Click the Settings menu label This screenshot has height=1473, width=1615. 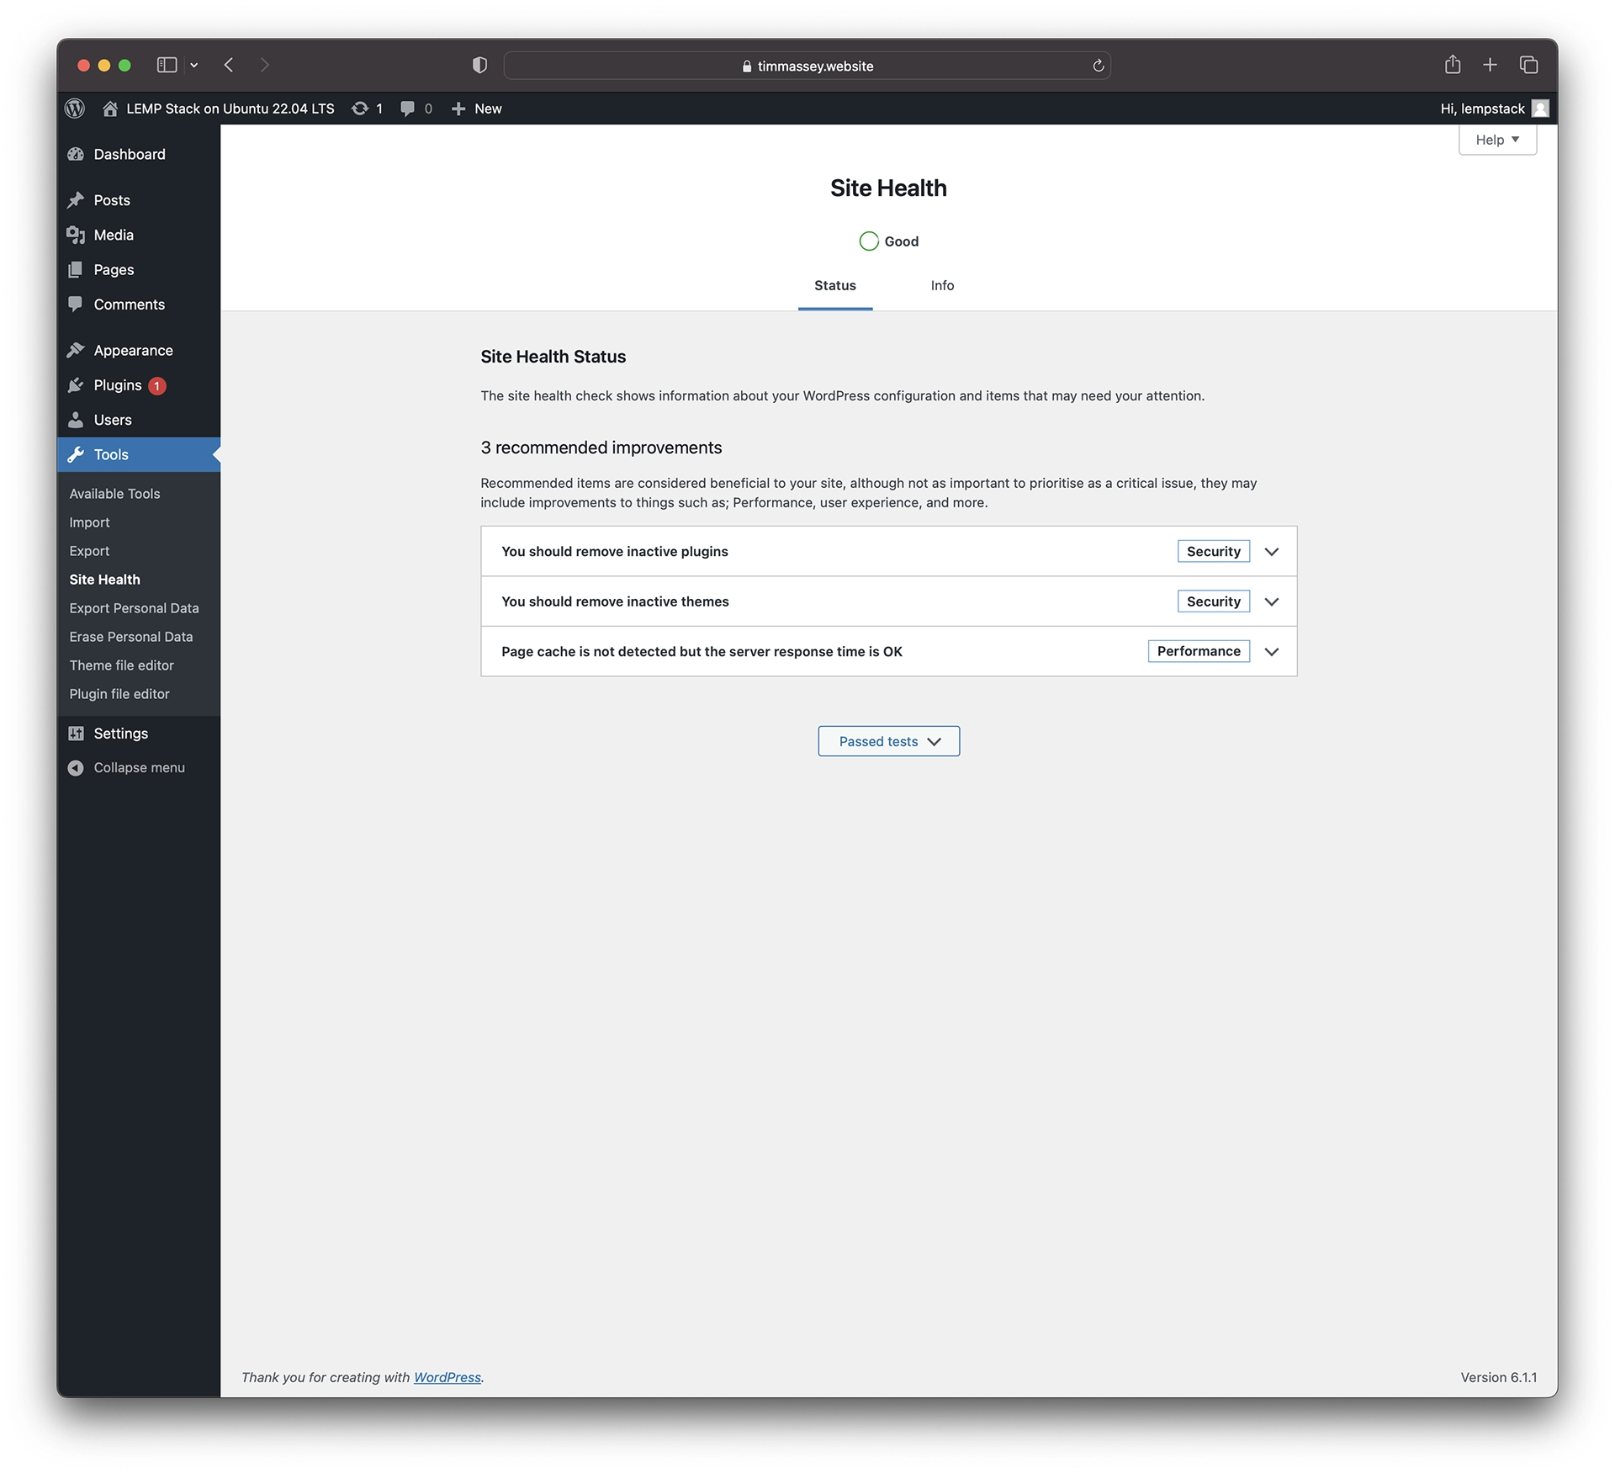pyautogui.click(x=121, y=734)
